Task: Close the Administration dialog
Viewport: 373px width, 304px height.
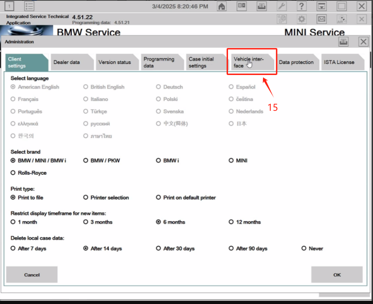Action: point(363,42)
